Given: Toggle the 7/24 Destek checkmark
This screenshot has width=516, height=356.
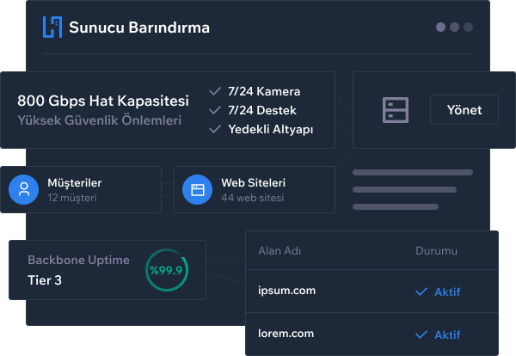Looking at the screenshot, I should [x=215, y=110].
